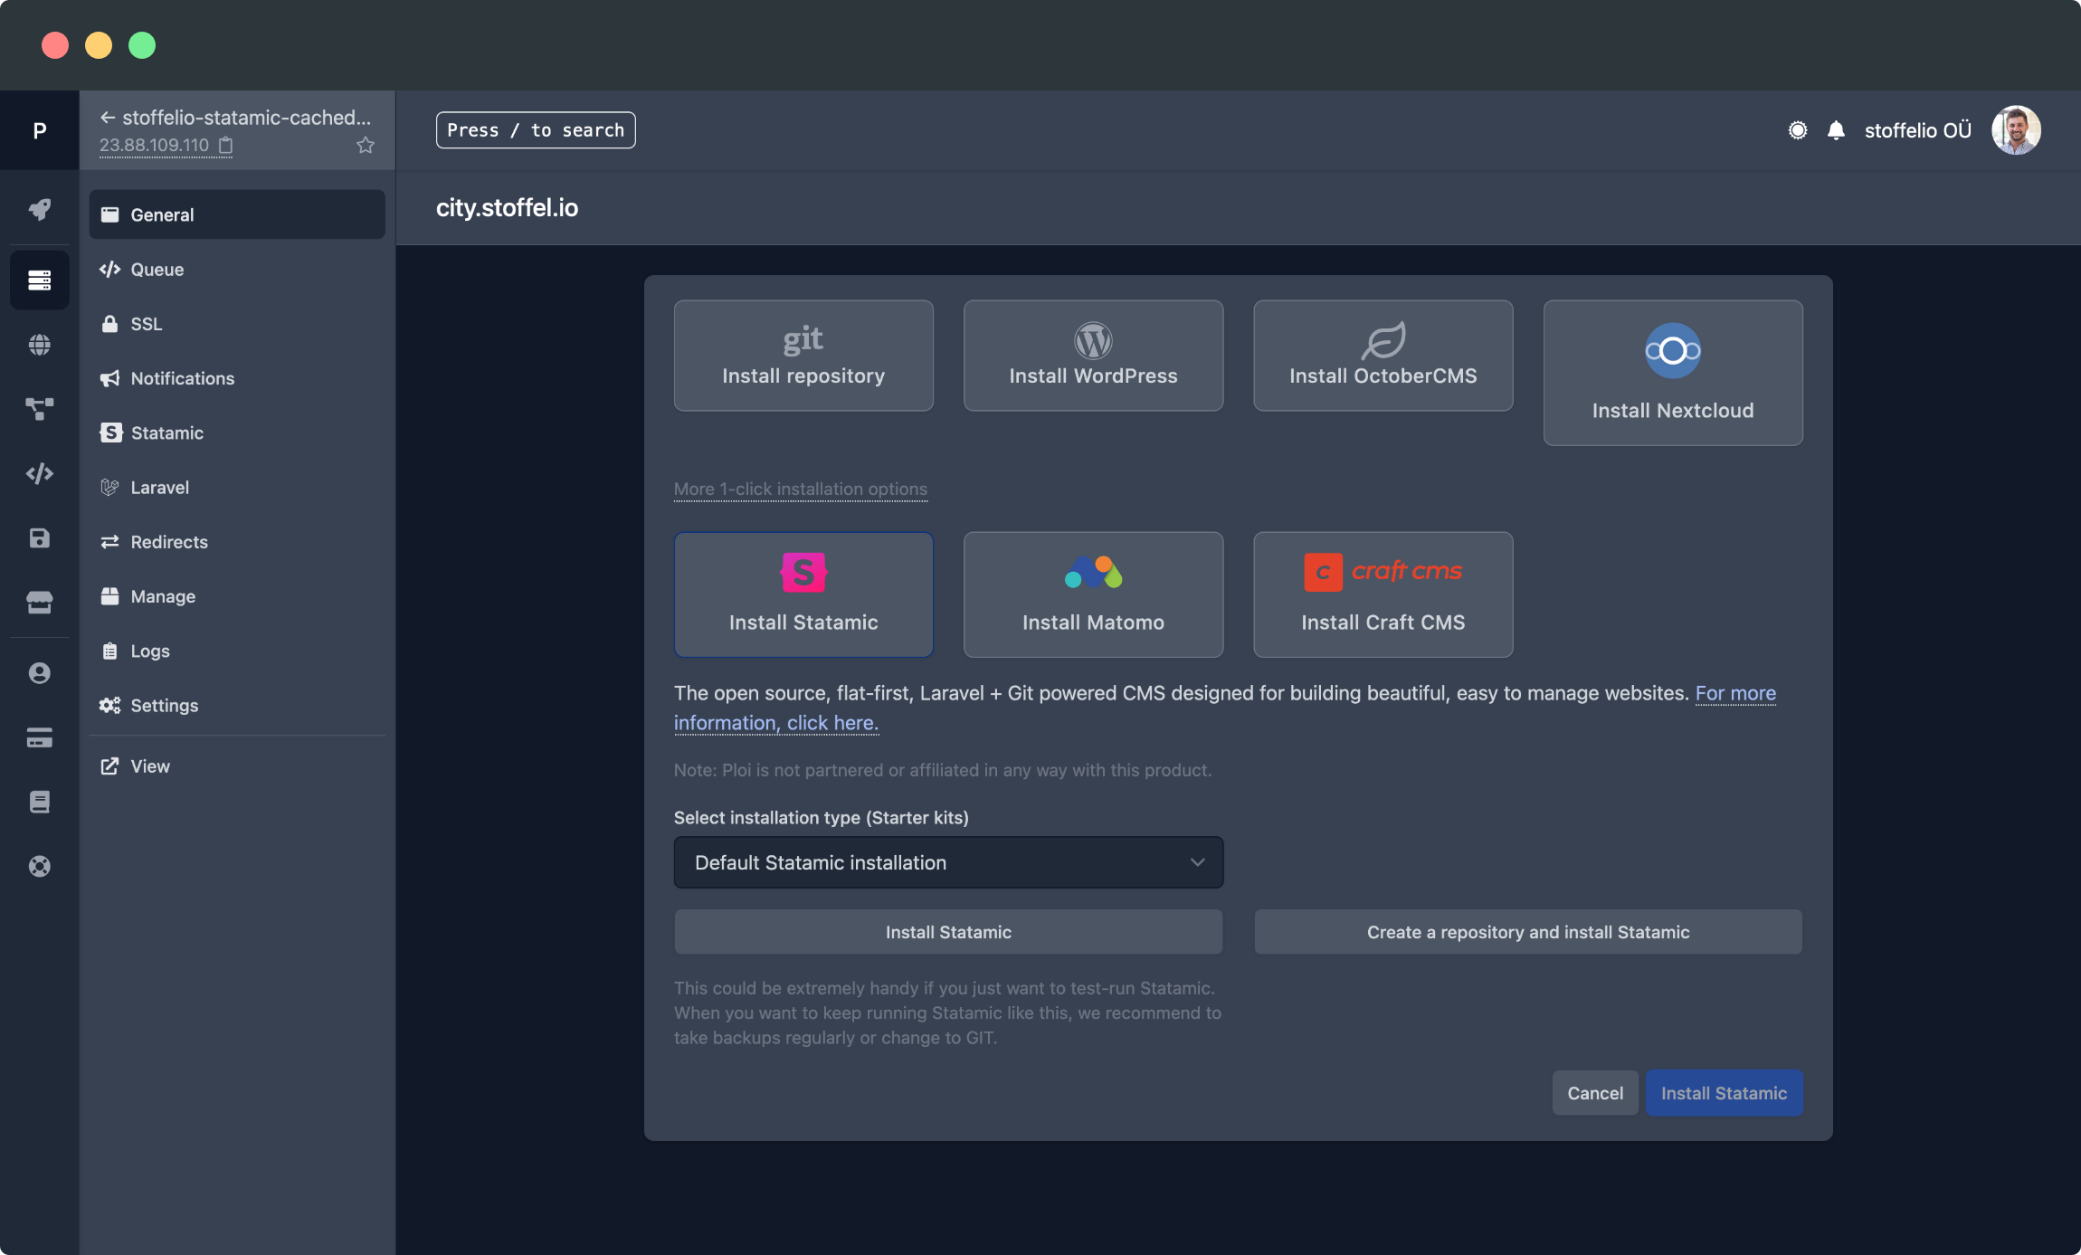Choose the Install WordPress card
2081x1255 pixels.
pyautogui.click(x=1093, y=356)
